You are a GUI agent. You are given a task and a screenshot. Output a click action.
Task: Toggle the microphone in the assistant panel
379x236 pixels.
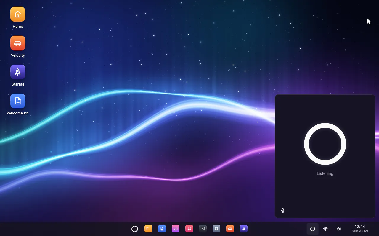coord(283,210)
